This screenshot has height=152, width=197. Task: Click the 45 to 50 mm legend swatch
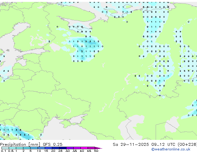91,148
